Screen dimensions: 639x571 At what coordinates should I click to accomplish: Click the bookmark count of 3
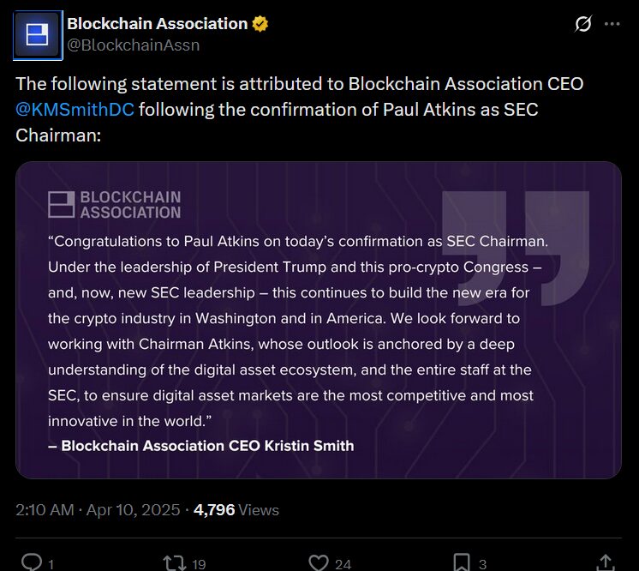(483, 563)
